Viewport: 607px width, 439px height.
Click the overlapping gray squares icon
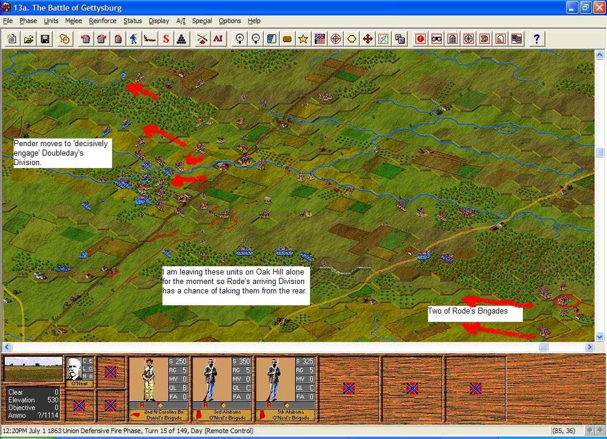(400, 38)
